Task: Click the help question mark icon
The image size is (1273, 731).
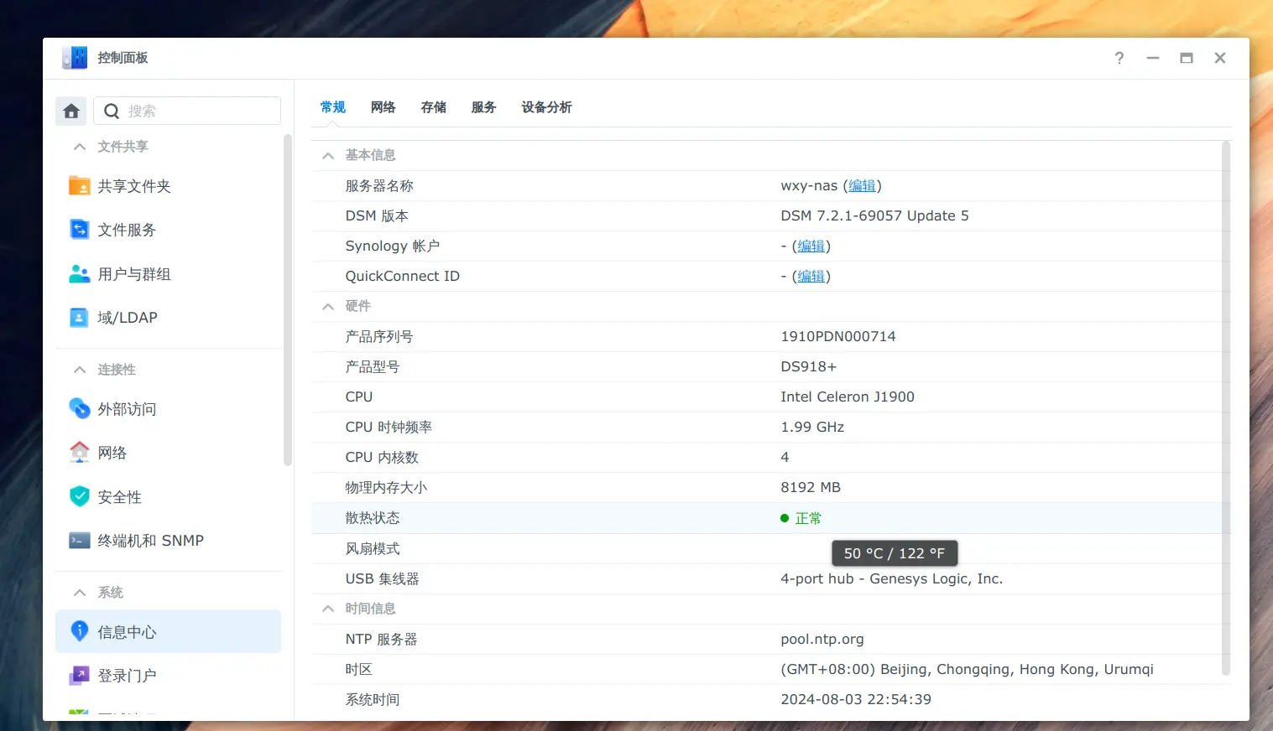Action: click(x=1119, y=58)
